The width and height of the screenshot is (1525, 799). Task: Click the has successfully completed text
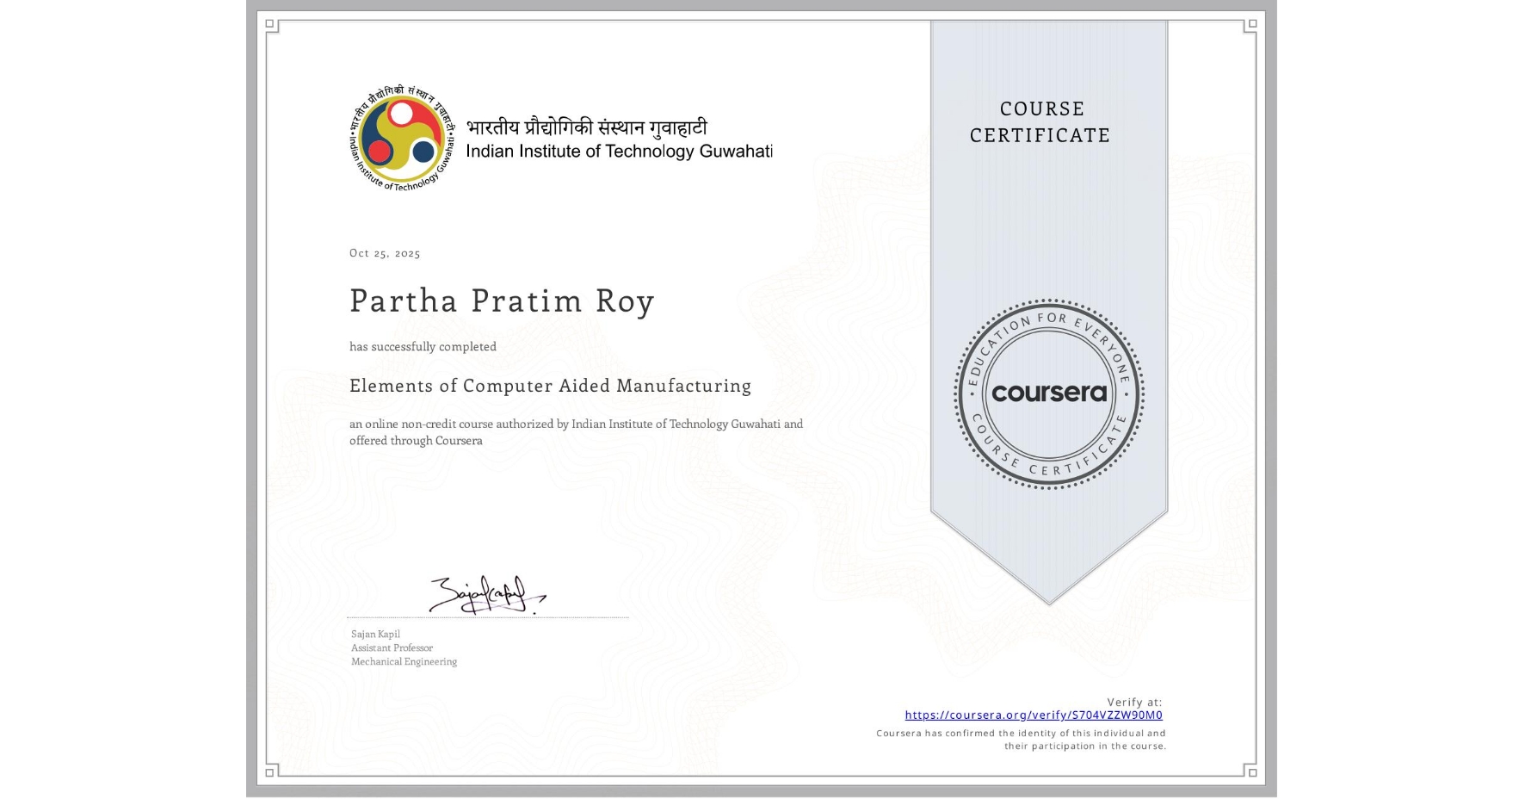(x=423, y=346)
